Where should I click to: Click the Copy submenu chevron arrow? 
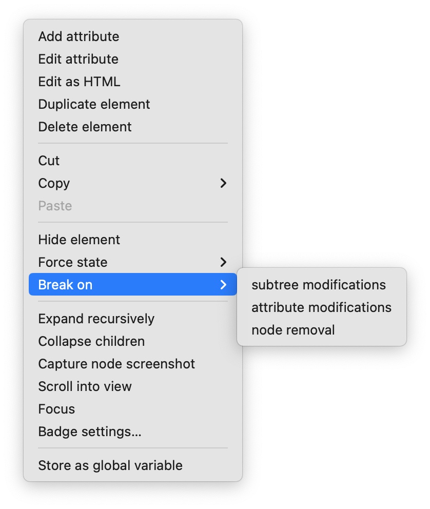(223, 183)
